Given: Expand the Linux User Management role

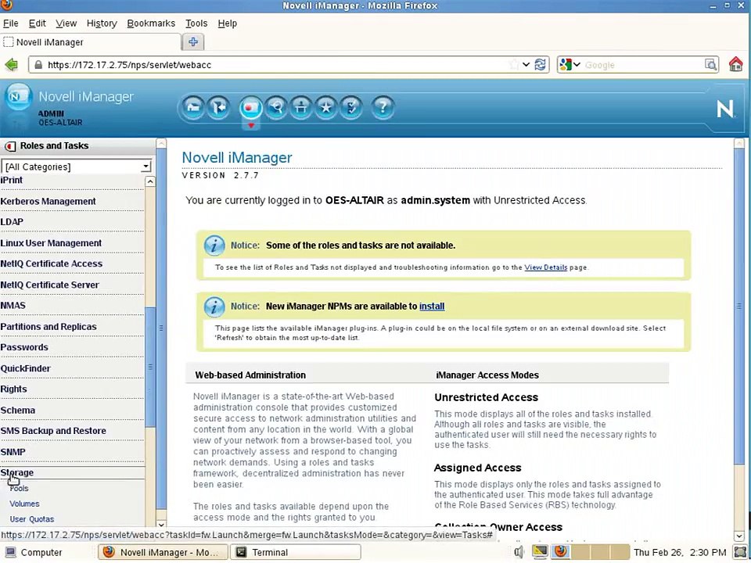Looking at the screenshot, I should (51, 243).
